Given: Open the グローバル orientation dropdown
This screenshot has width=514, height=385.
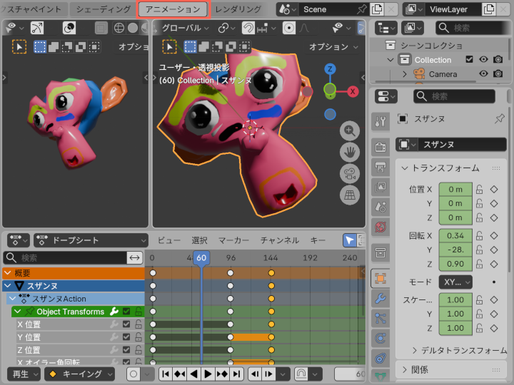Looking at the screenshot, I should pos(185,28).
